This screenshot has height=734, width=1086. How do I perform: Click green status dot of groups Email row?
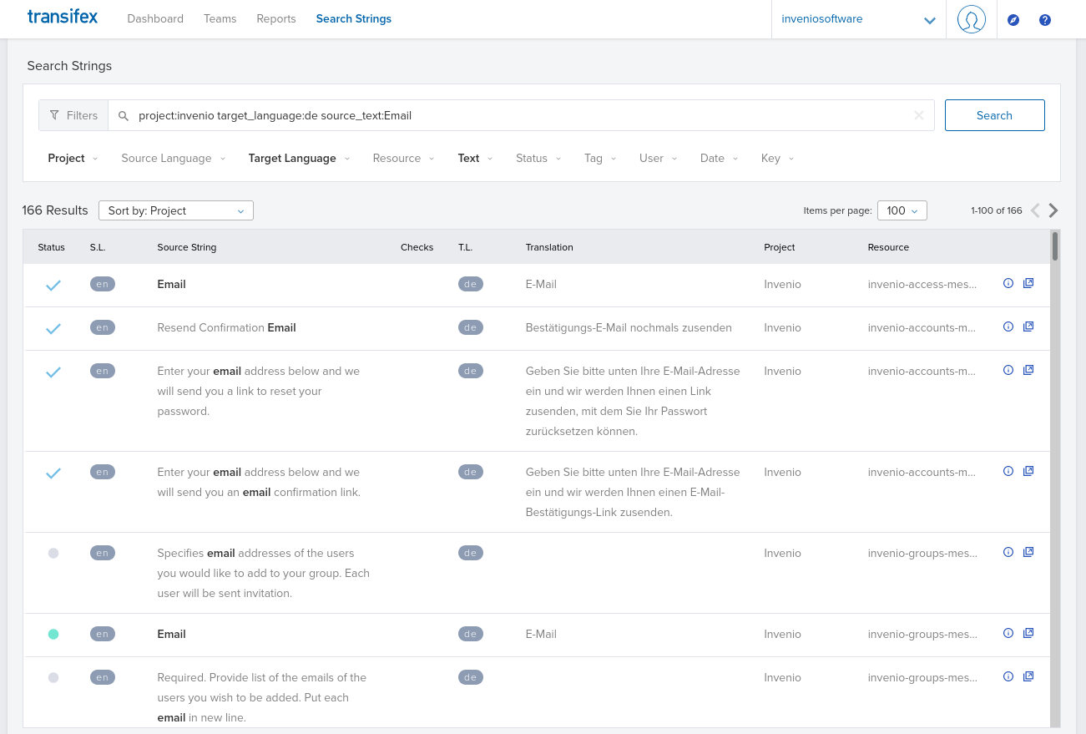53,635
